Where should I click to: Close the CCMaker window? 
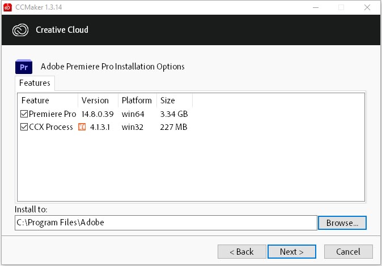tap(367, 7)
